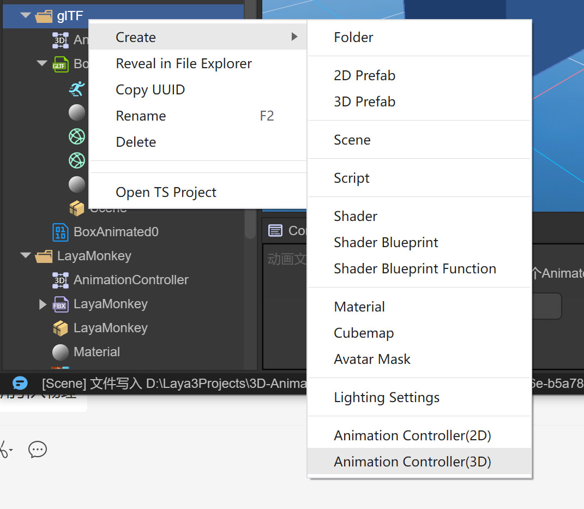Click the AnimationController 3D icon under LayaMonkey

pos(60,280)
